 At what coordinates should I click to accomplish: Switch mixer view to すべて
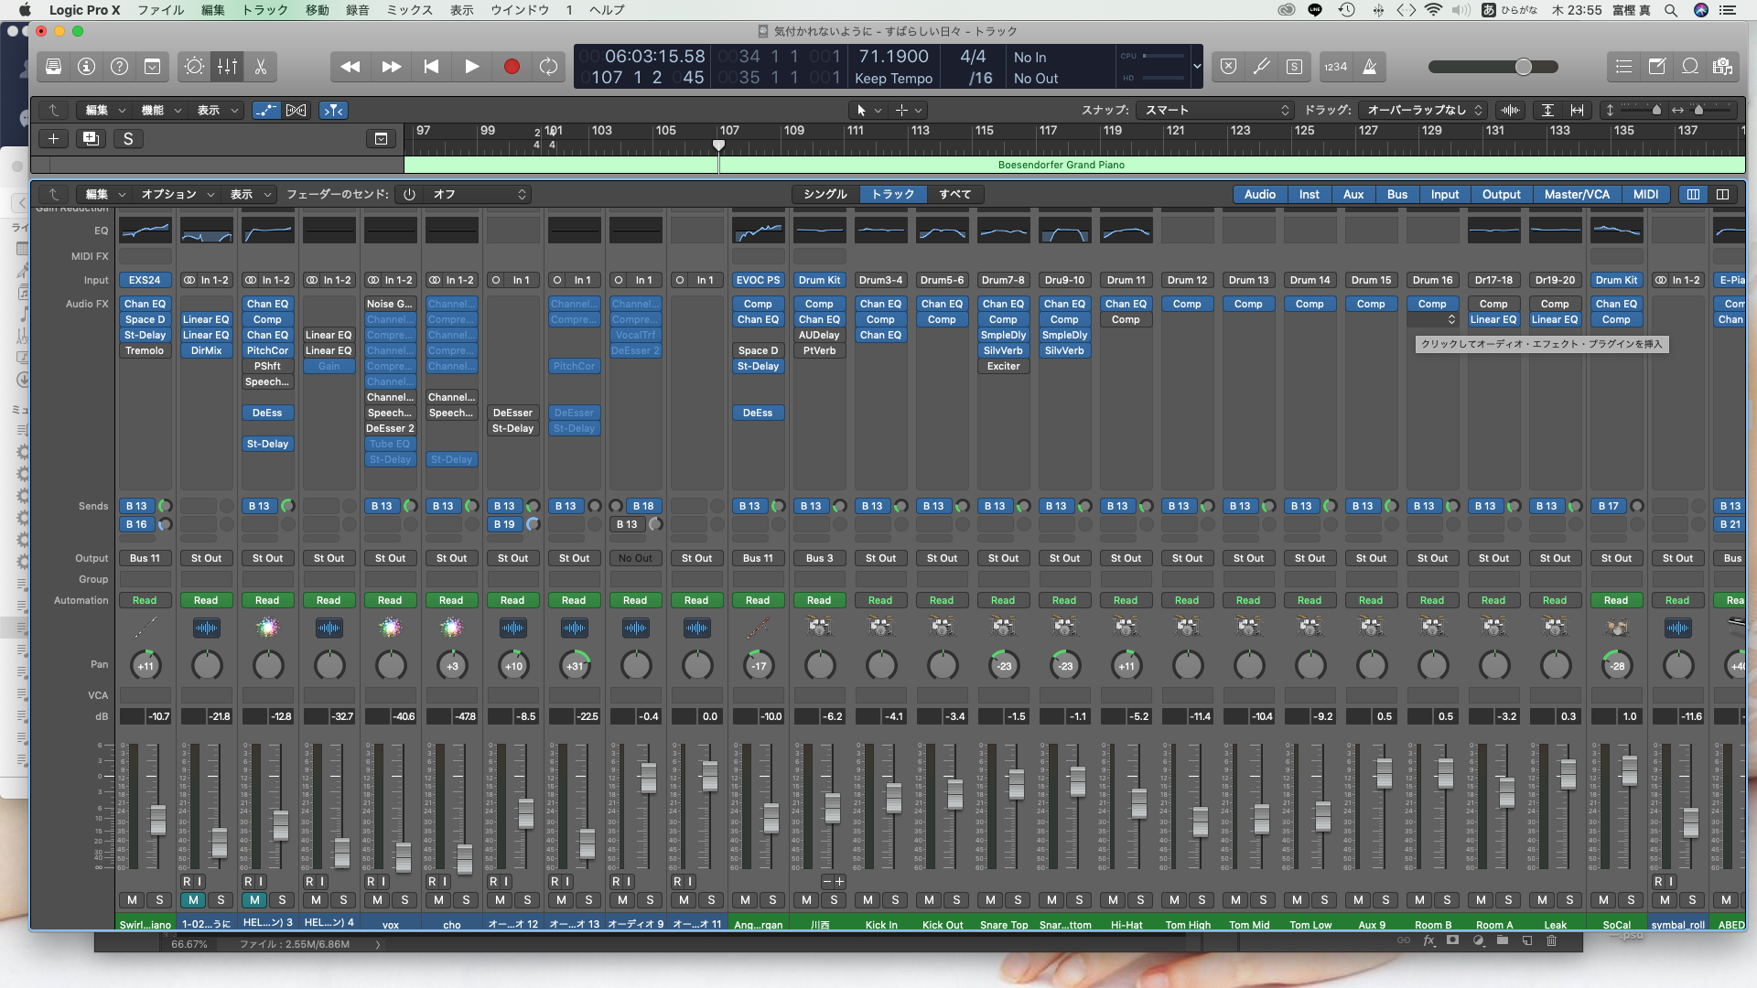[954, 195]
